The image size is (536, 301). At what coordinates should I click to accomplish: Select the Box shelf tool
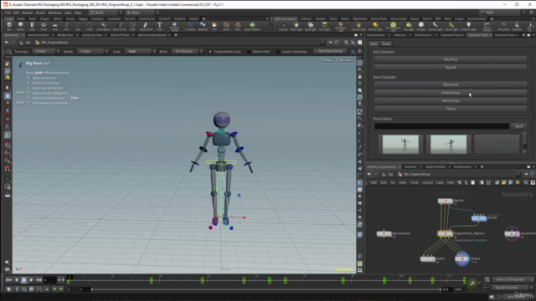point(9,26)
